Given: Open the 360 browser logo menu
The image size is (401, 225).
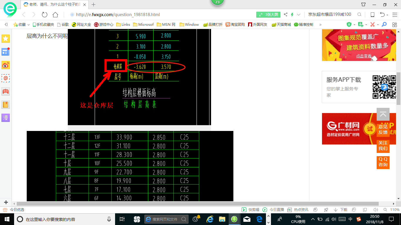Looking at the screenshot, I should click(x=10, y=10).
